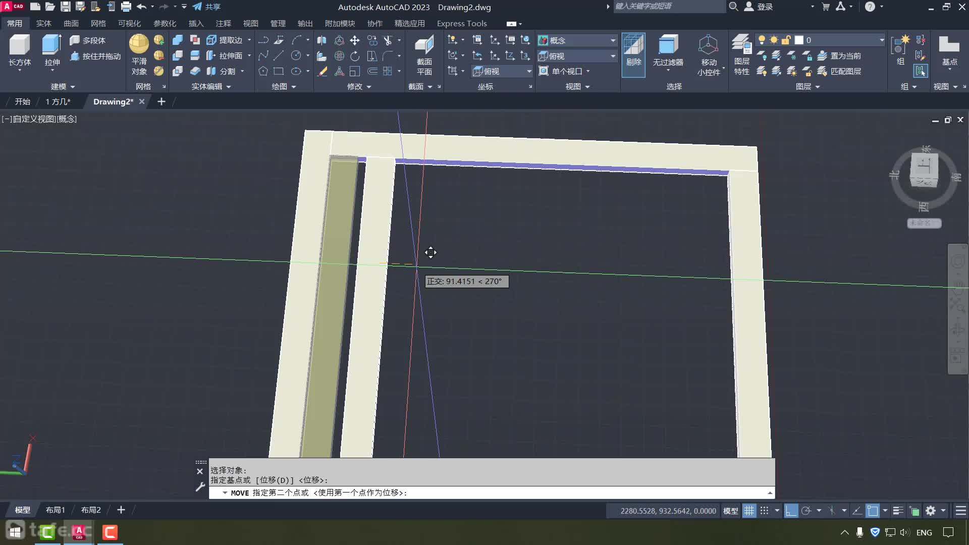The image size is (969, 545).
Task: Toggle object snap tracking icon
Action: 857,511
